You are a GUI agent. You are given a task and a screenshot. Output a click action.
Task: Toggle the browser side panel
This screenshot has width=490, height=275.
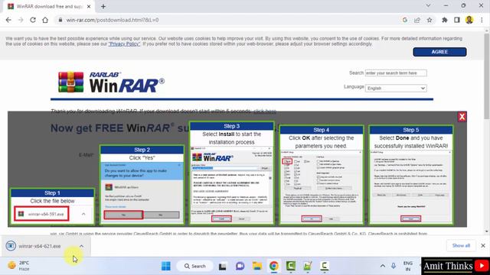pos(457,20)
